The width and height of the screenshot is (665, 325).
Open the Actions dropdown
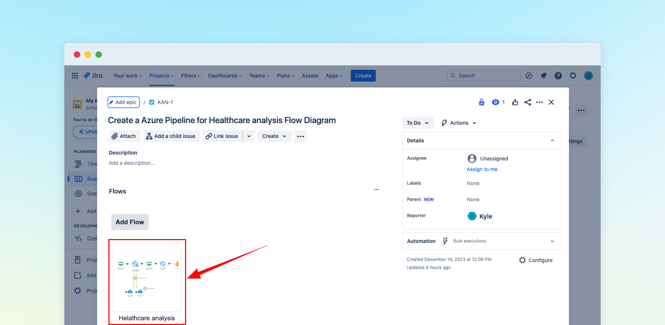coord(459,123)
